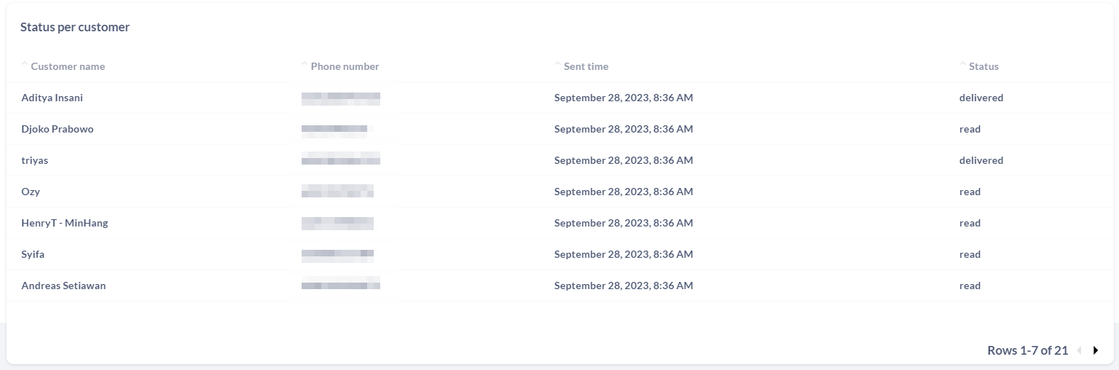Screen dimensions: 1119x370
Task: Select the Aditya Insani customer row
Action: tap(559, 98)
